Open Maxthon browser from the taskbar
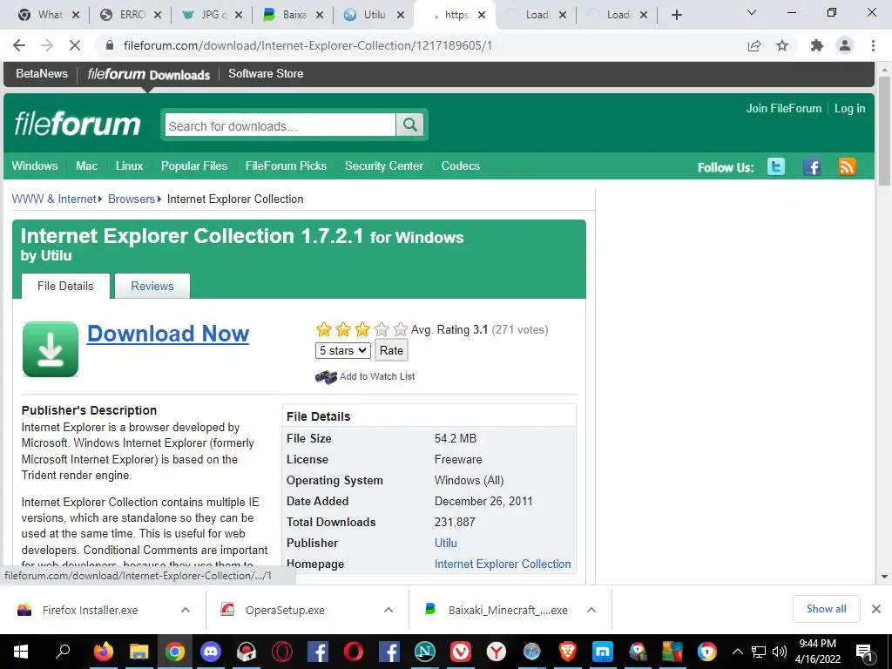Screen dimensions: 892x669 (x=603, y=652)
